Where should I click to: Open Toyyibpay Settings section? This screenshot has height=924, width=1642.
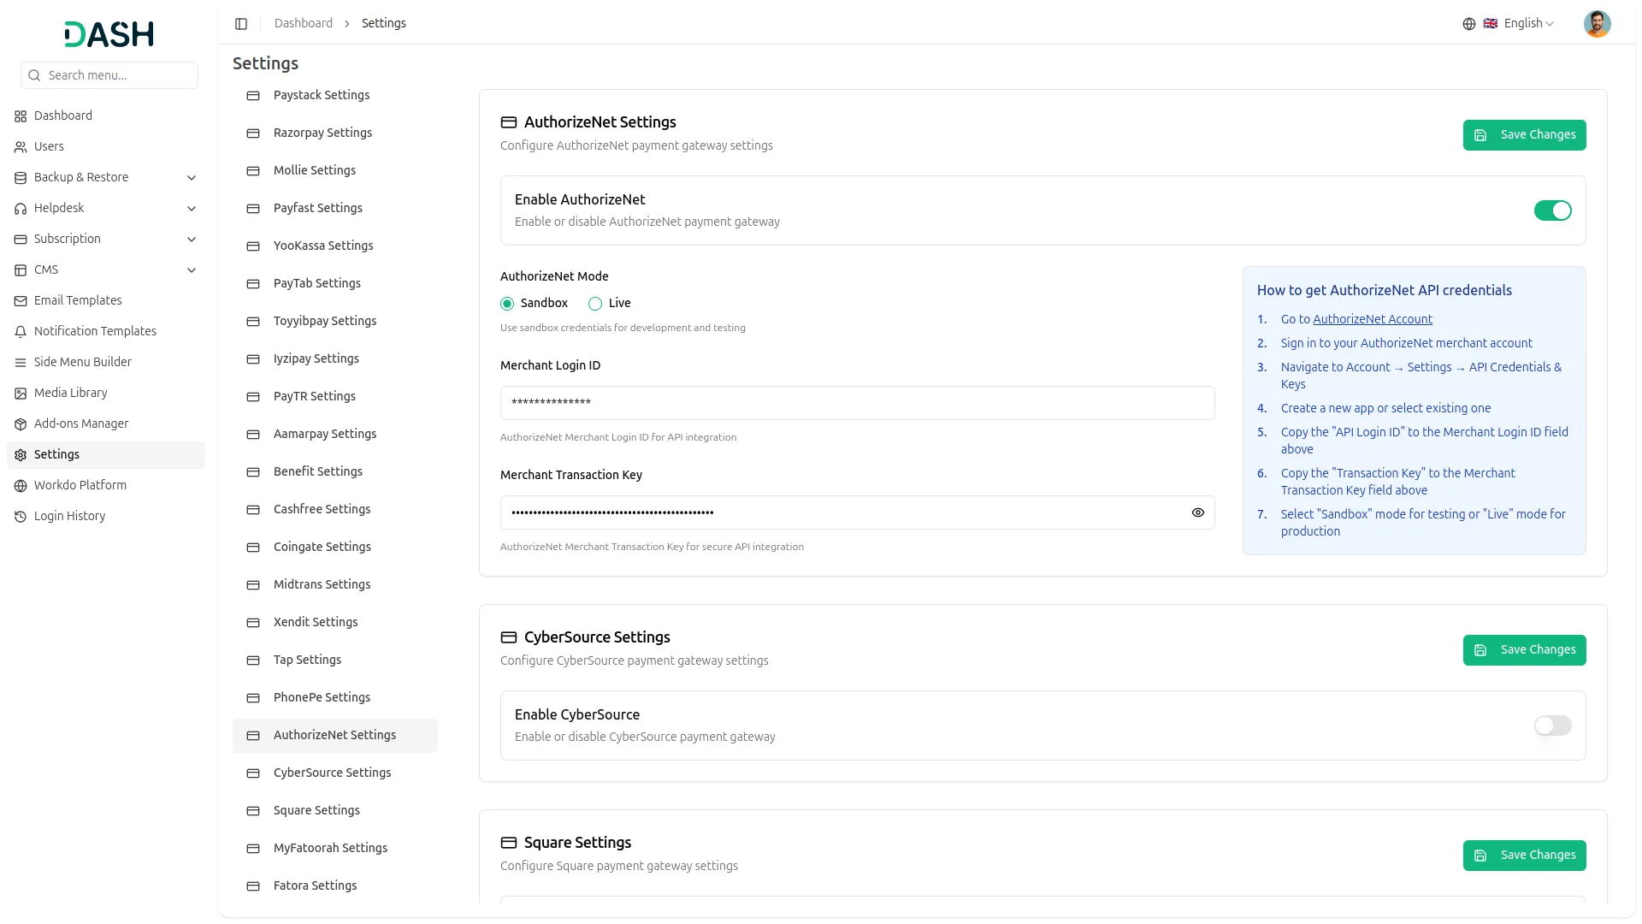click(335, 322)
